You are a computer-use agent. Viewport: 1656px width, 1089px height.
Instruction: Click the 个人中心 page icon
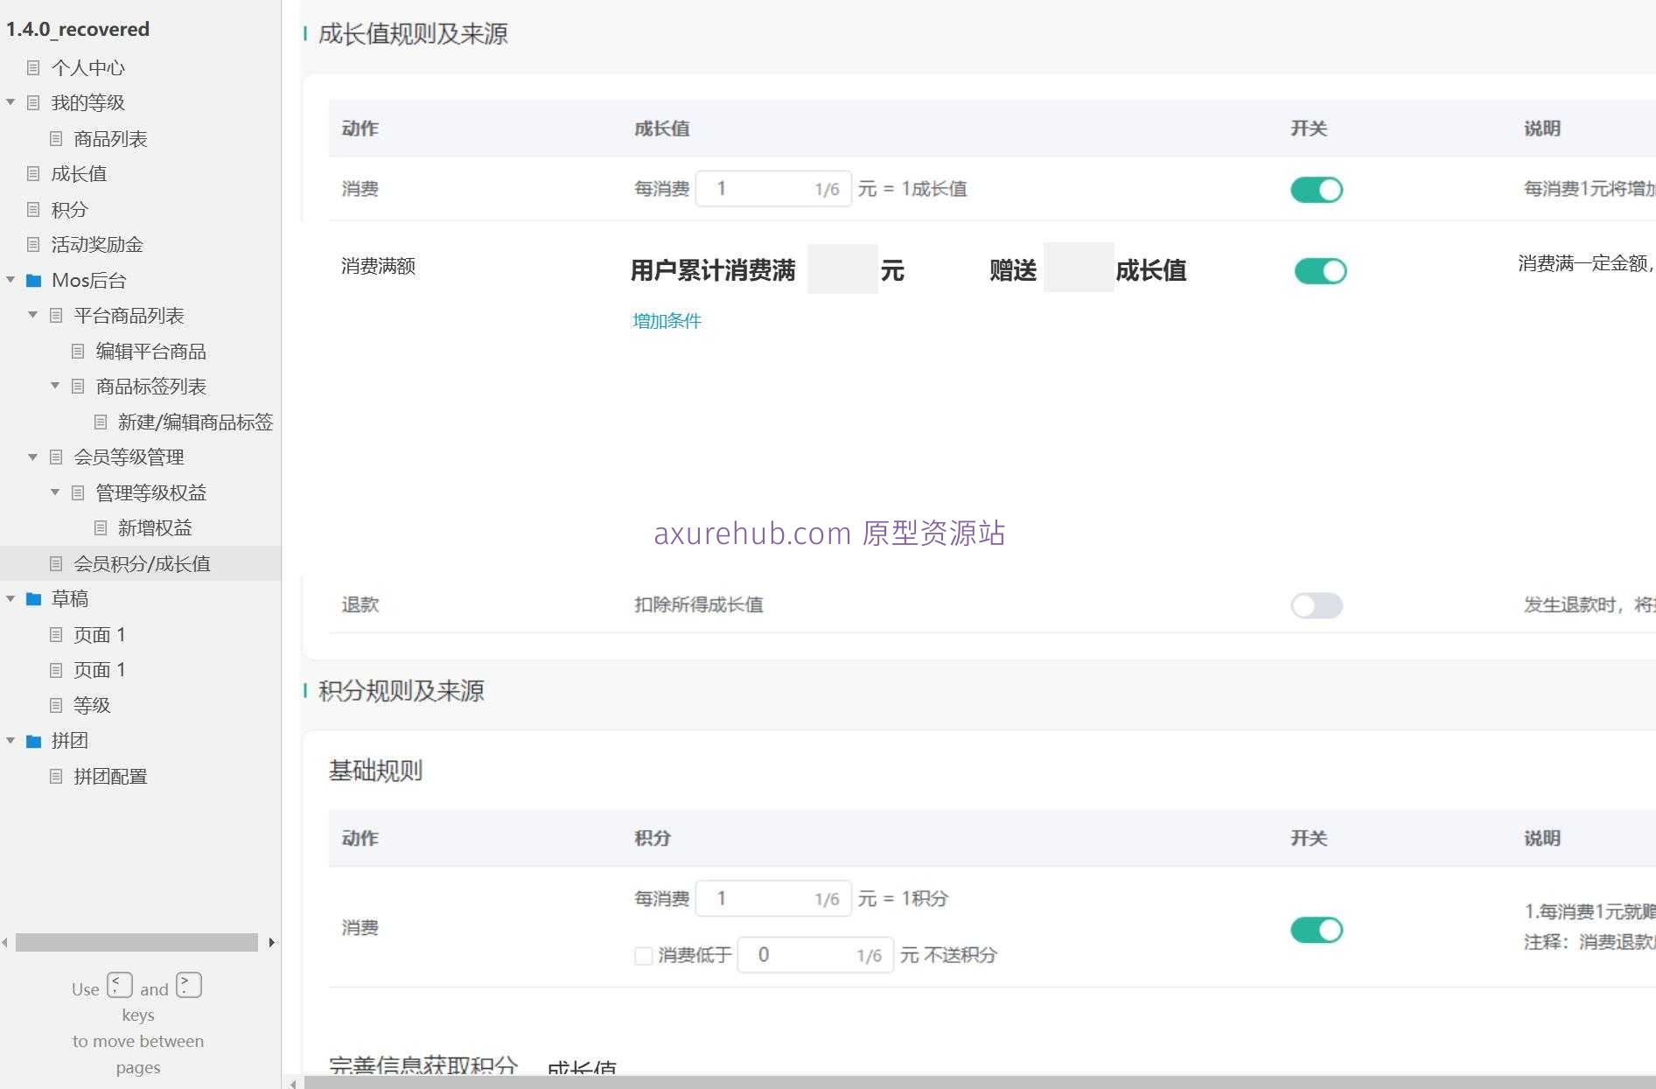coord(34,67)
